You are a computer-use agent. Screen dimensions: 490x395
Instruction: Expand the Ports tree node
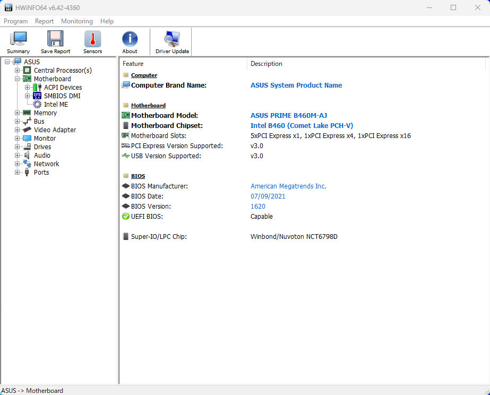point(17,172)
